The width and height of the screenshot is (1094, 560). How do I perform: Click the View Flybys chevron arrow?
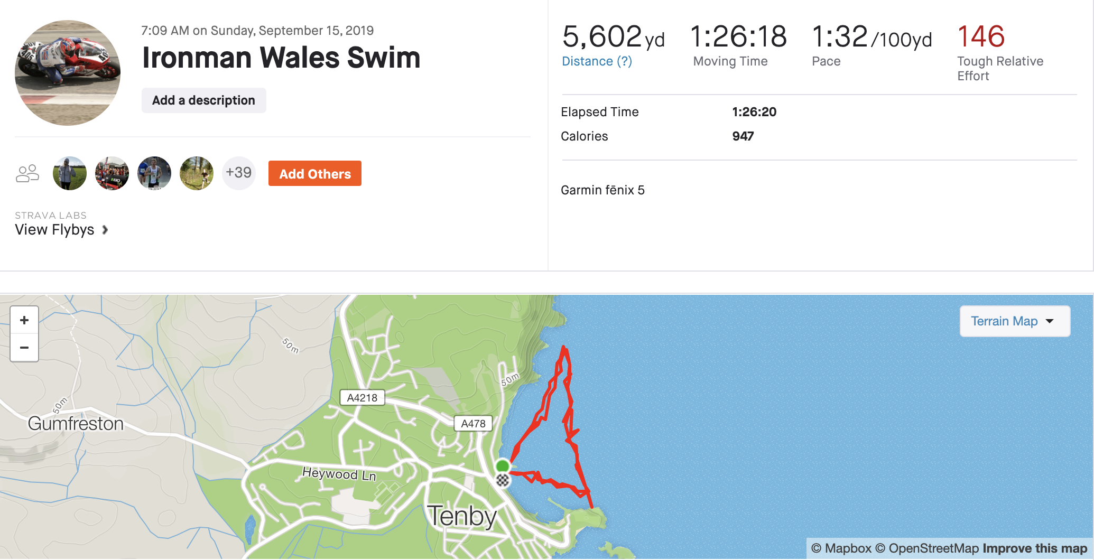tap(105, 230)
